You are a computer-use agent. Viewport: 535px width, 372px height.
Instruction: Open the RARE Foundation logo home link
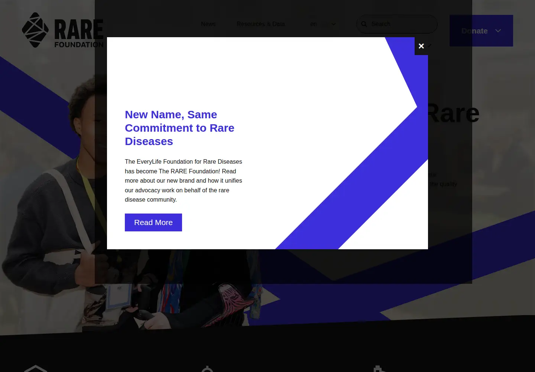coord(63,30)
